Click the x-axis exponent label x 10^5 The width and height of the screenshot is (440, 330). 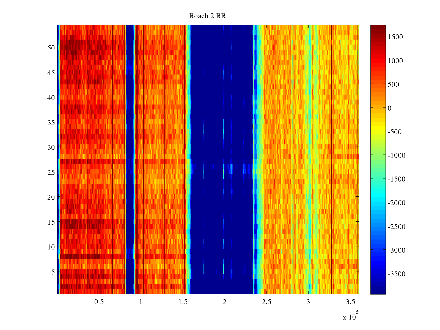coord(351,315)
